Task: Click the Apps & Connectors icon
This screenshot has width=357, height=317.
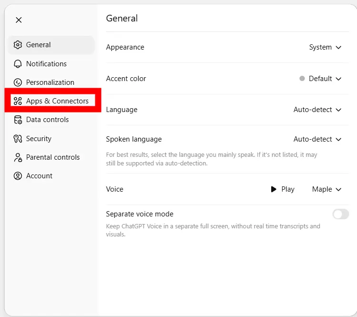Action: coord(18,101)
